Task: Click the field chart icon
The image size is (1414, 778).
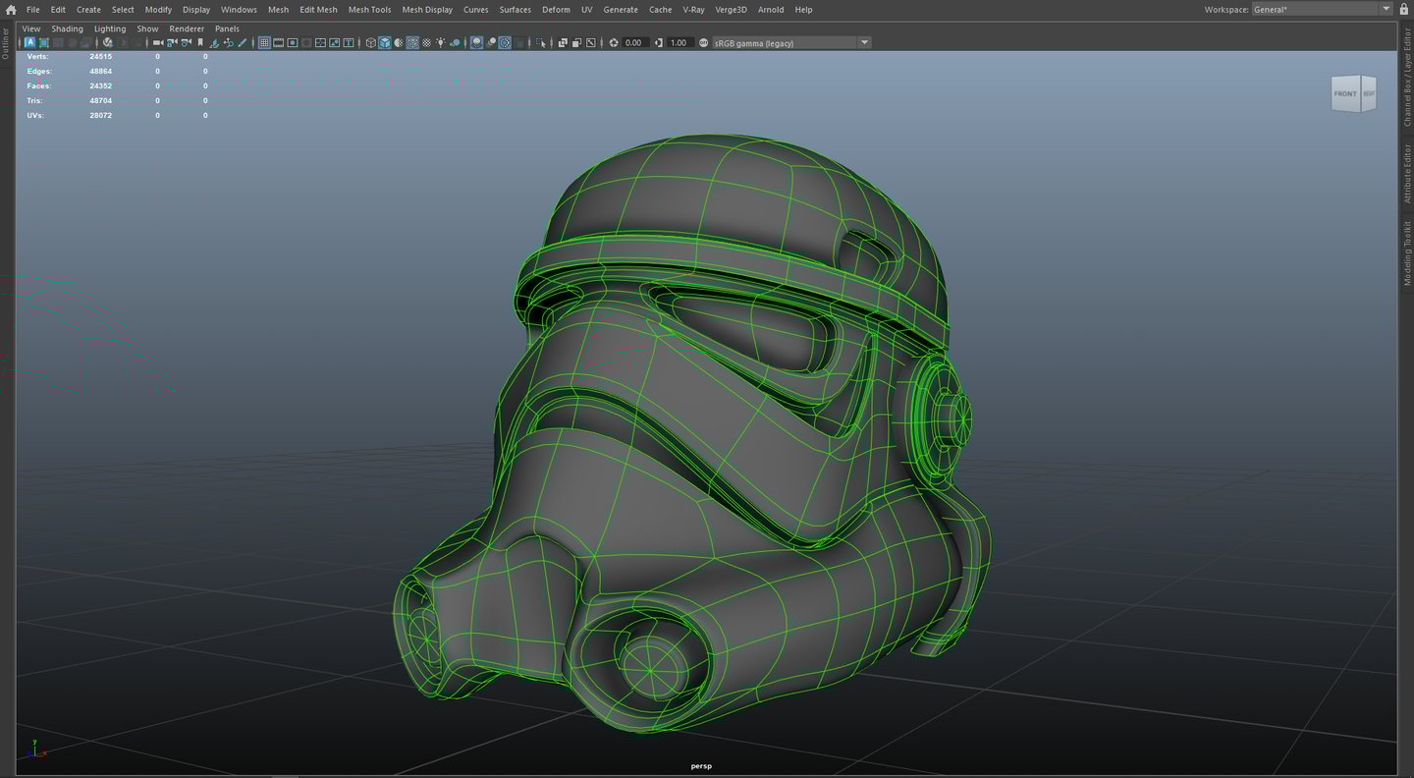Action: 320,43
